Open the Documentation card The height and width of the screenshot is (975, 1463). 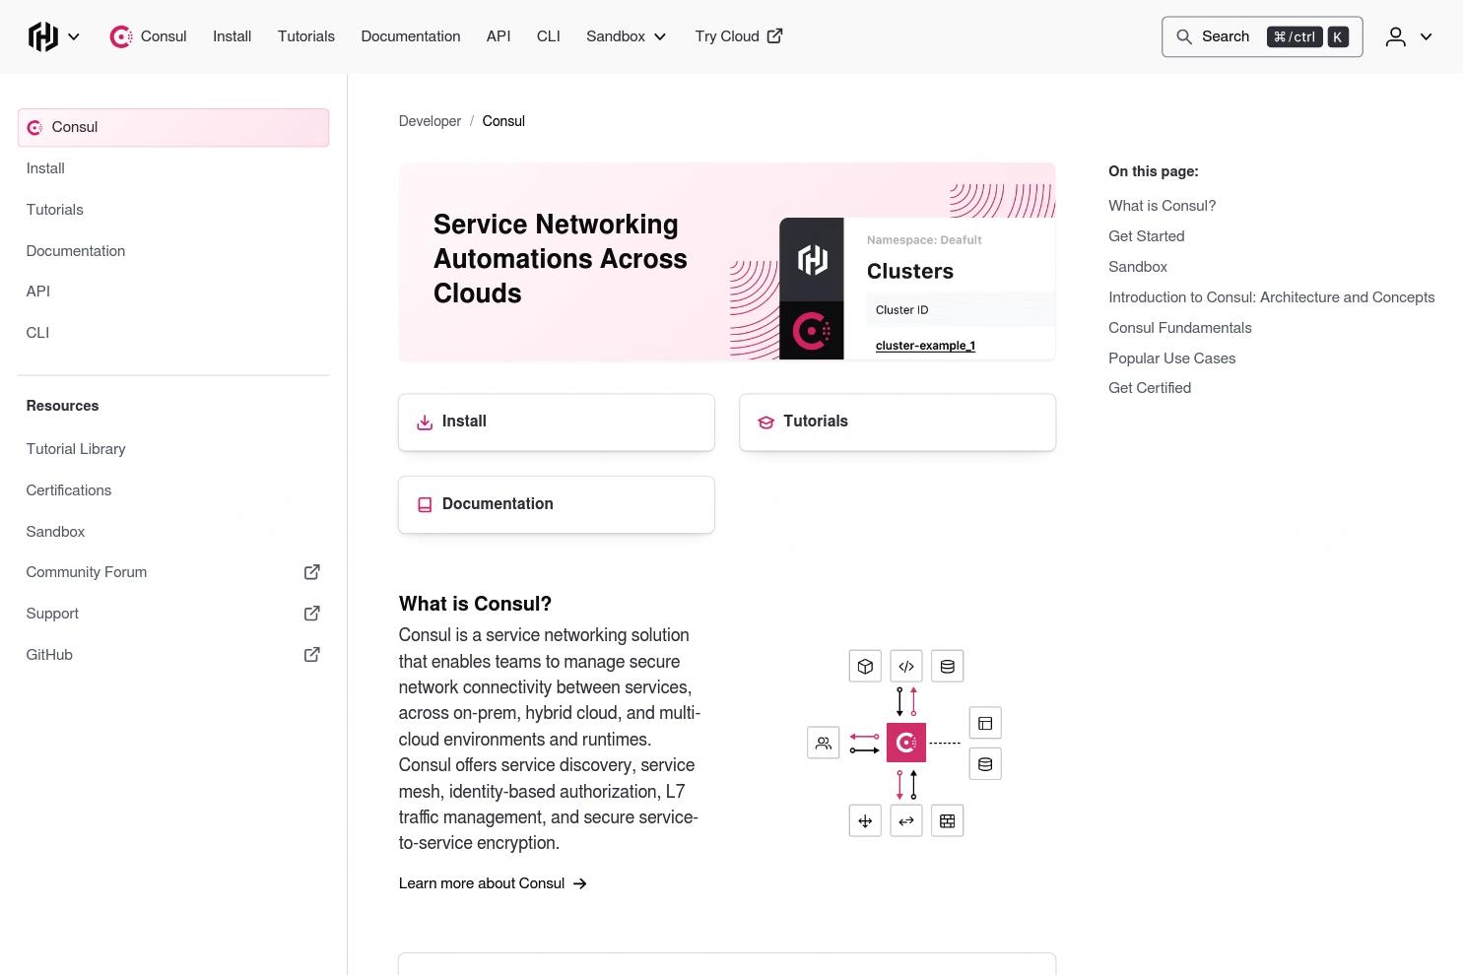pos(557,505)
